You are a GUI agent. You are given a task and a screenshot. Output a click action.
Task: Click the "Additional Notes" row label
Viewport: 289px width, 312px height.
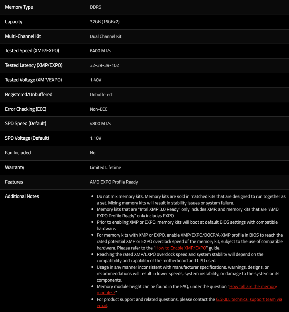tap(22, 196)
